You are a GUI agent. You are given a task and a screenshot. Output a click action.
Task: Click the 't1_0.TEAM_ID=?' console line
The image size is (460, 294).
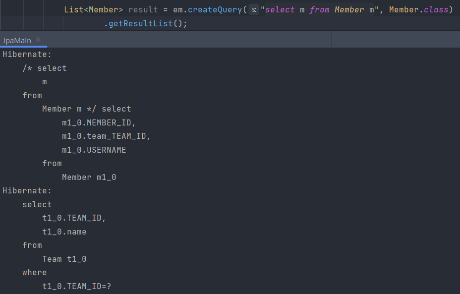(x=76, y=286)
